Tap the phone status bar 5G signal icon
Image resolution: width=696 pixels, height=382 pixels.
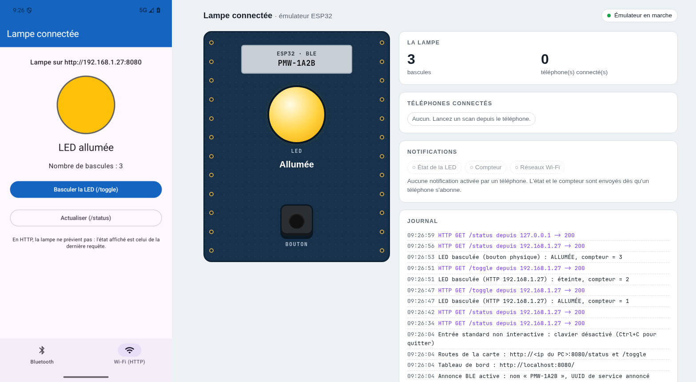click(147, 10)
